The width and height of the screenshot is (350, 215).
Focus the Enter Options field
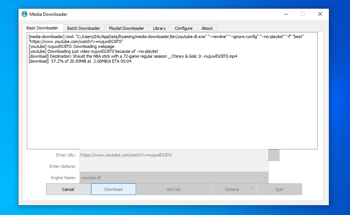174,166
